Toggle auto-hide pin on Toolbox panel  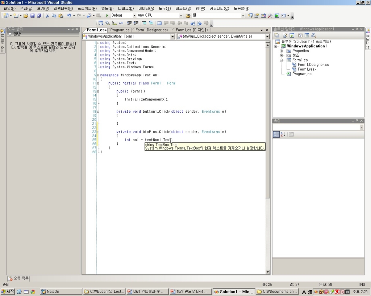[72, 29]
